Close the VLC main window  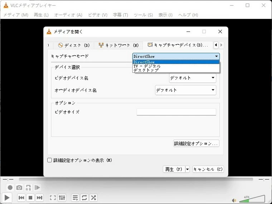[263, 5]
